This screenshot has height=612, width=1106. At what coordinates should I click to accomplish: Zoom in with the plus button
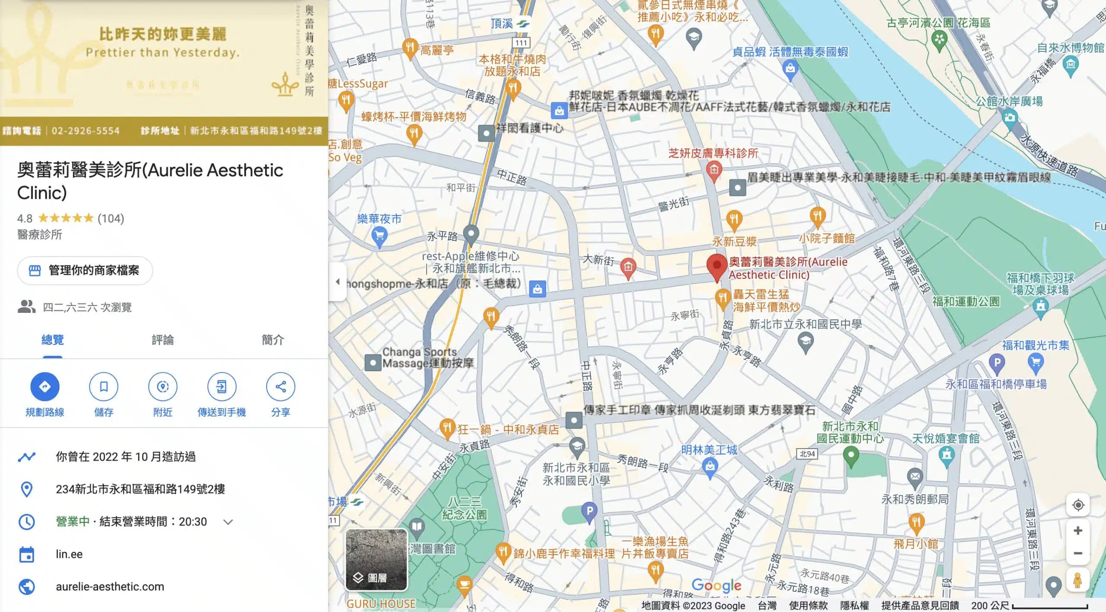click(x=1078, y=530)
